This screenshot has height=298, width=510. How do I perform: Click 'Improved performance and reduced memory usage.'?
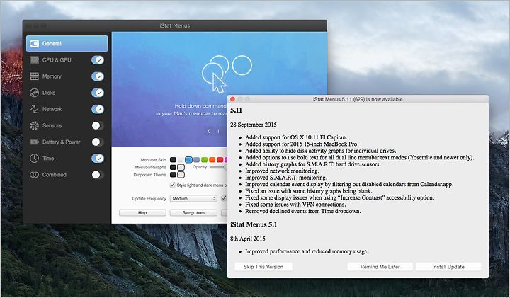(x=307, y=251)
